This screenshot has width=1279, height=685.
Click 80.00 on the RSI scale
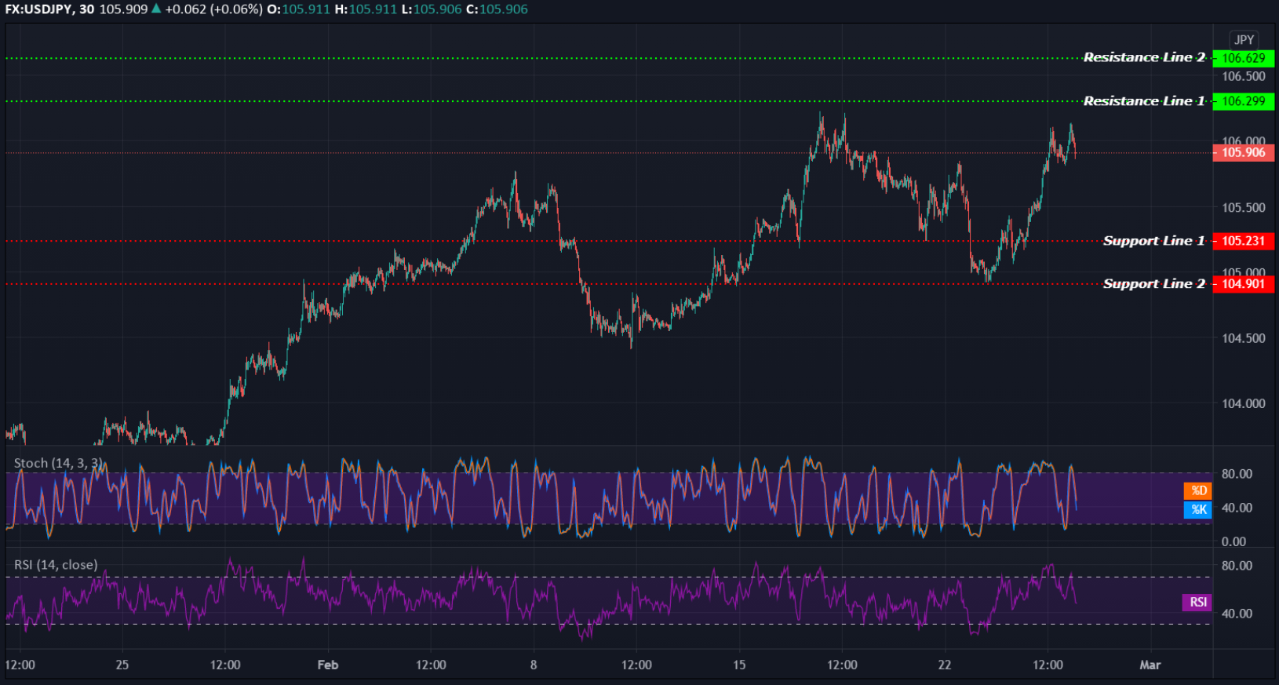1237,566
